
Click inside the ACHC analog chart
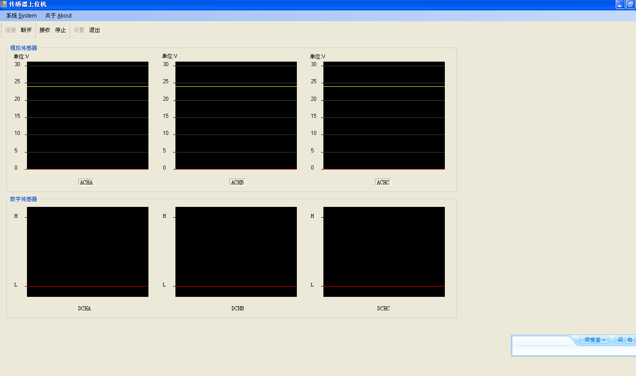pos(384,116)
